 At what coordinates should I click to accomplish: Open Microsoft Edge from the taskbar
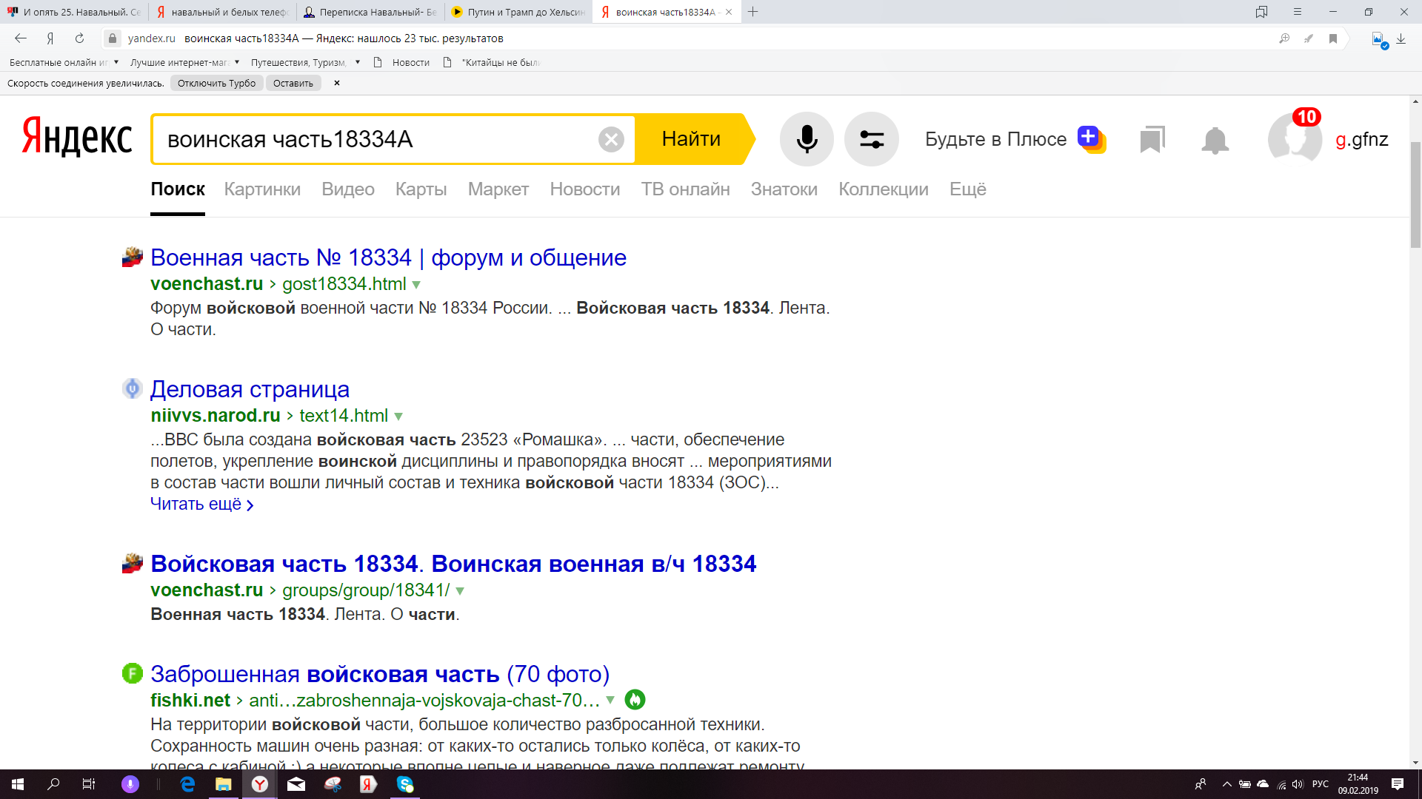(188, 784)
